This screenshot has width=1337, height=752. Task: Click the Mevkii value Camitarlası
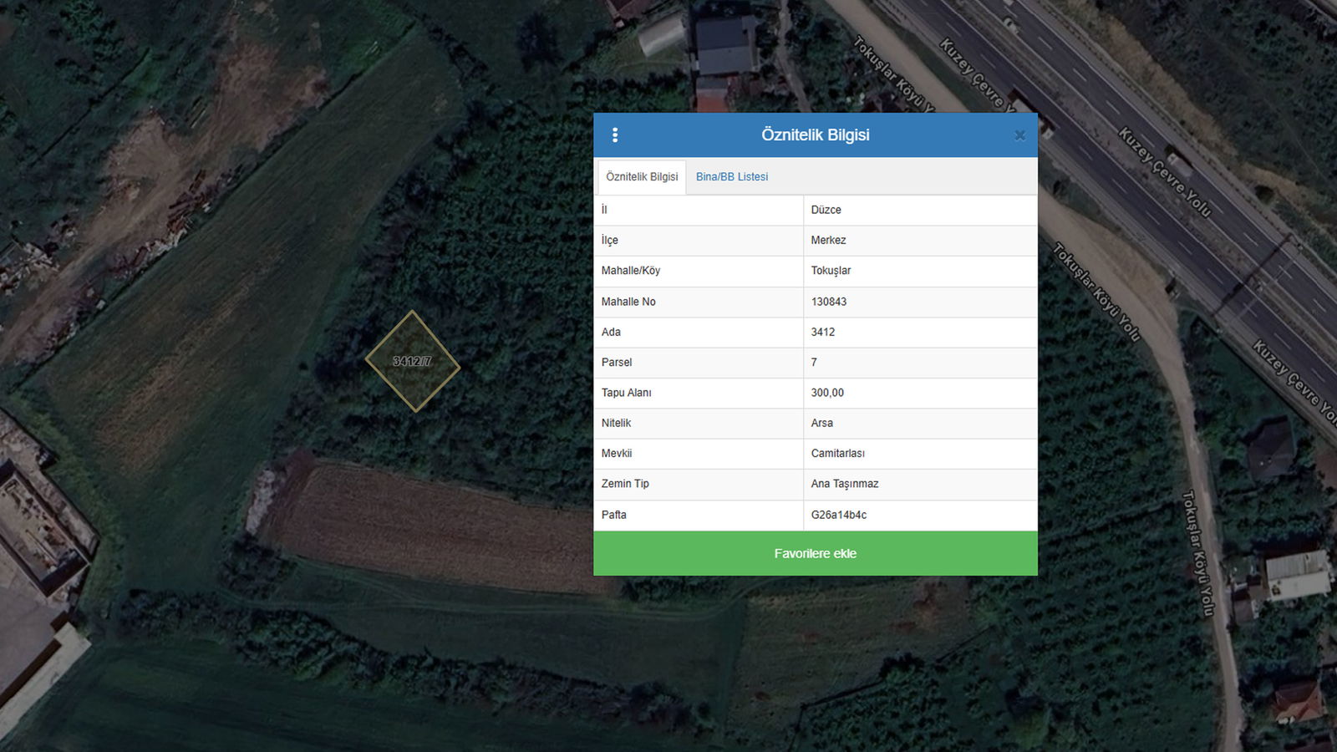[837, 454]
